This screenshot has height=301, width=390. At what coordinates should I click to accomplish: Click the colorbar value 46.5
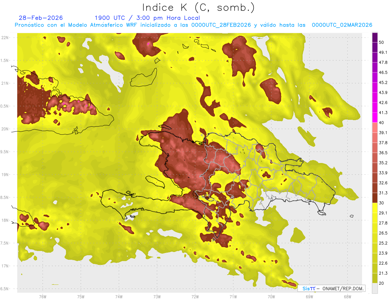click(383, 72)
